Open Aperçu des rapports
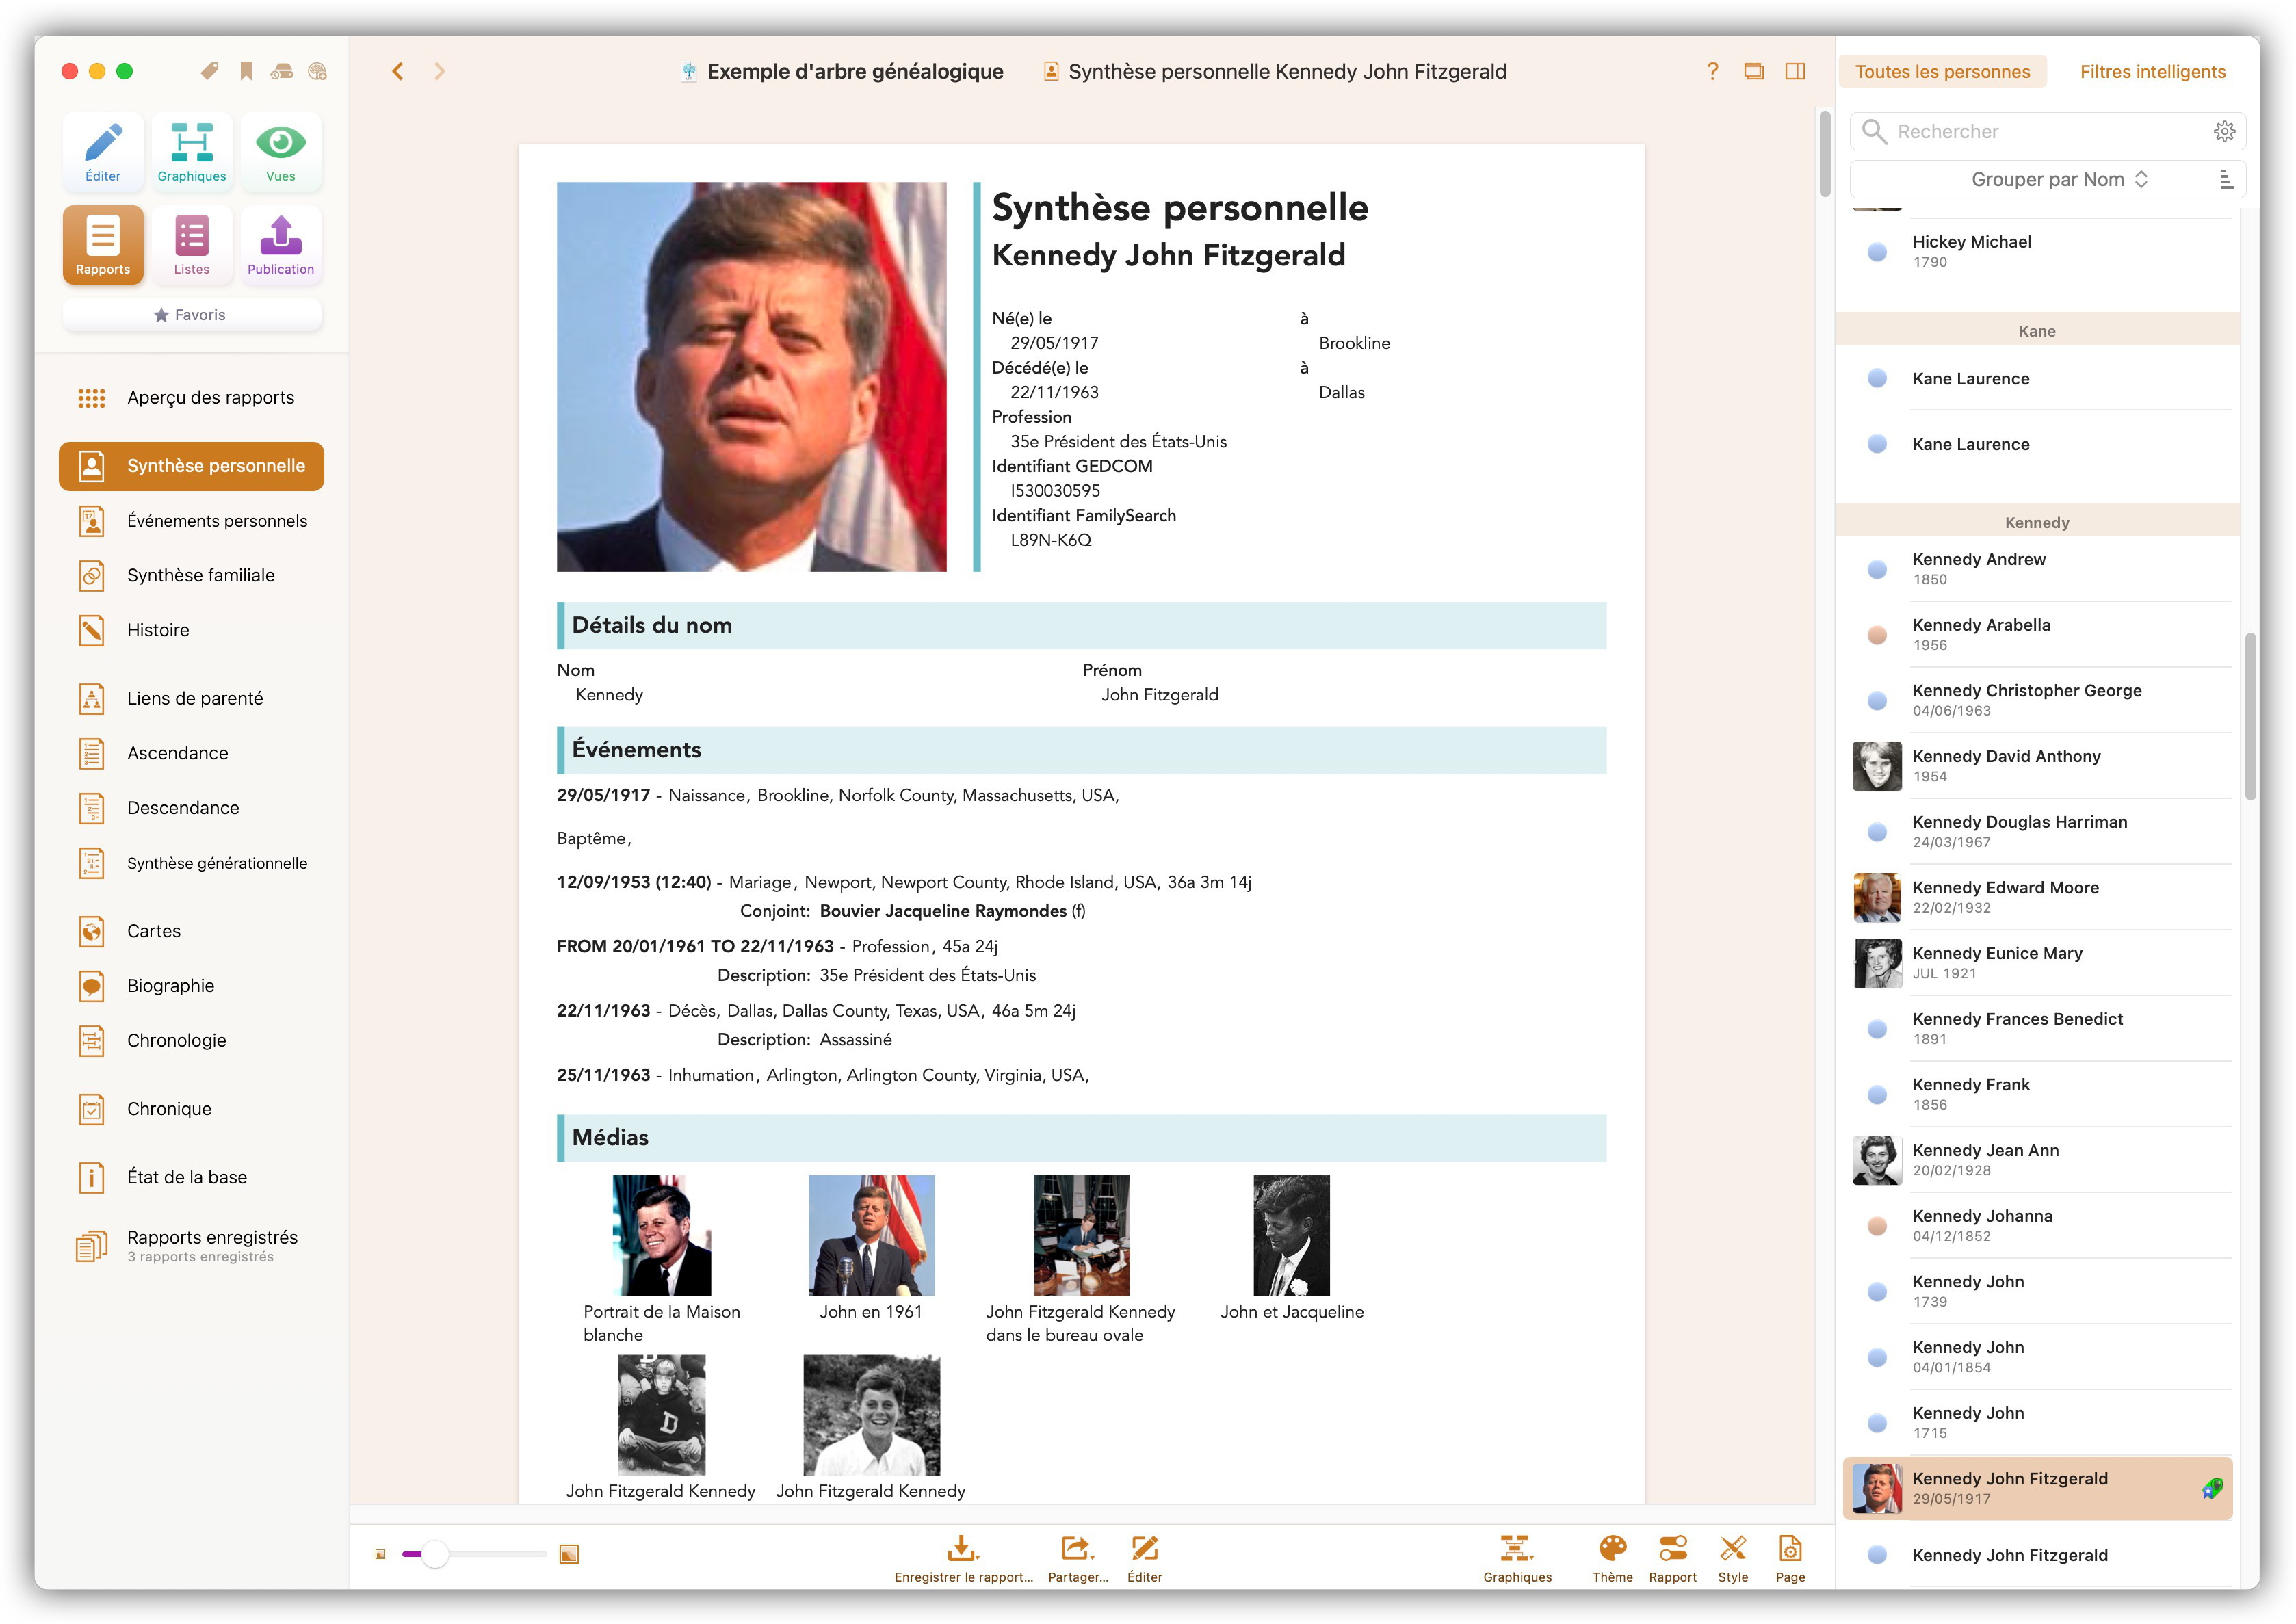This screenshot has height=1624, width=2296. click(x=192, y=397)
